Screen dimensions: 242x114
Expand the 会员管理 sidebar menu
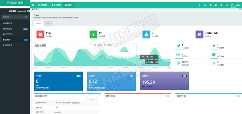point(15,34)
